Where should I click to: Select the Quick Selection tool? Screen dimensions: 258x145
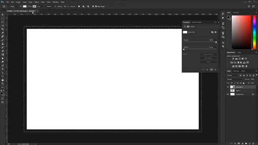2,25
